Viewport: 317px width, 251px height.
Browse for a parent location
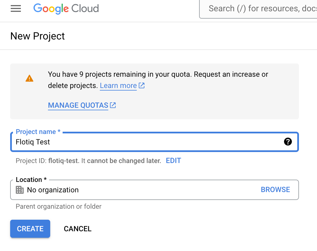pyautogui.click(x=275, y=190)
